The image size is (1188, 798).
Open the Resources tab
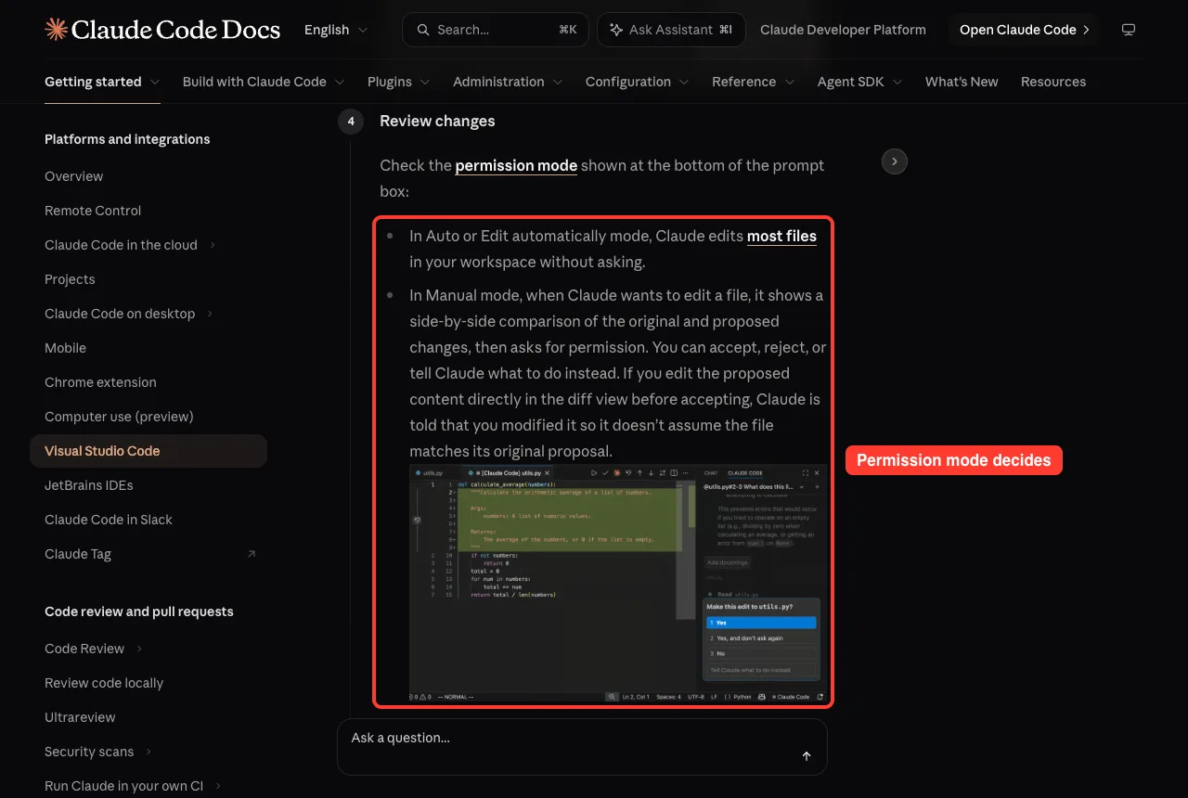[x=1053, y=82]
